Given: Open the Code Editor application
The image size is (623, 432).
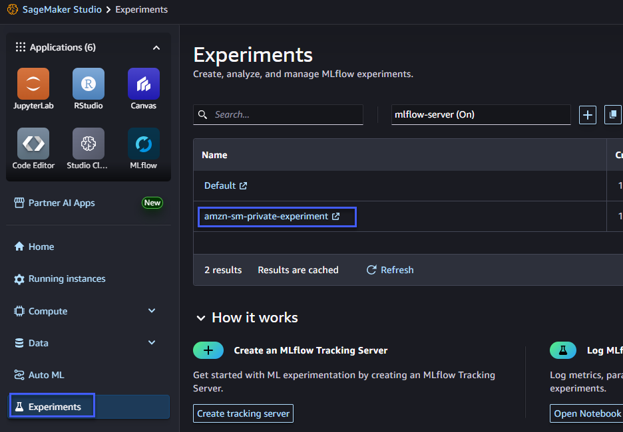Looking at the screenshot, I should [x=33, y=143].
